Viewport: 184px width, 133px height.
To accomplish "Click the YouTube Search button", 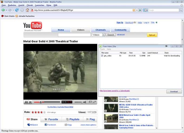I will point(111,35).
